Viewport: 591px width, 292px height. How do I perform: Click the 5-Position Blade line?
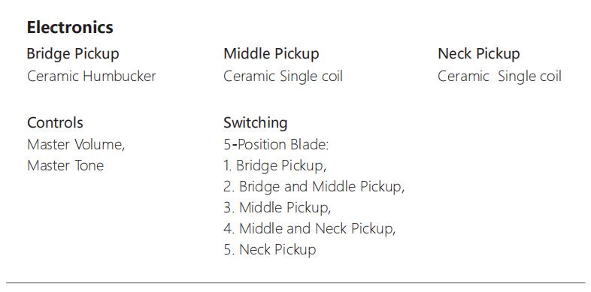pyautogui.click(x=276, y=144)
